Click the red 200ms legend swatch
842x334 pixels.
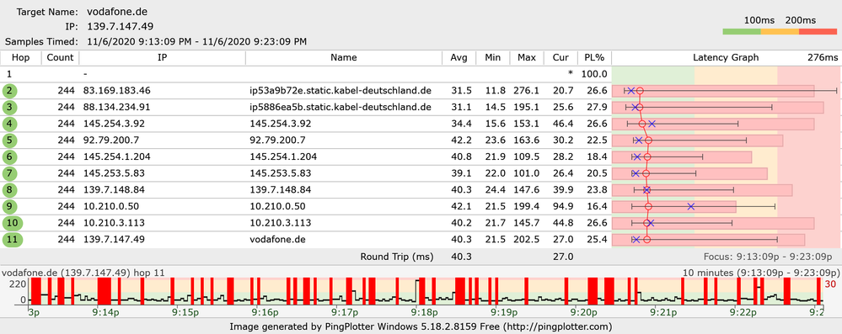pyautogui.click(x=818, y=32)
